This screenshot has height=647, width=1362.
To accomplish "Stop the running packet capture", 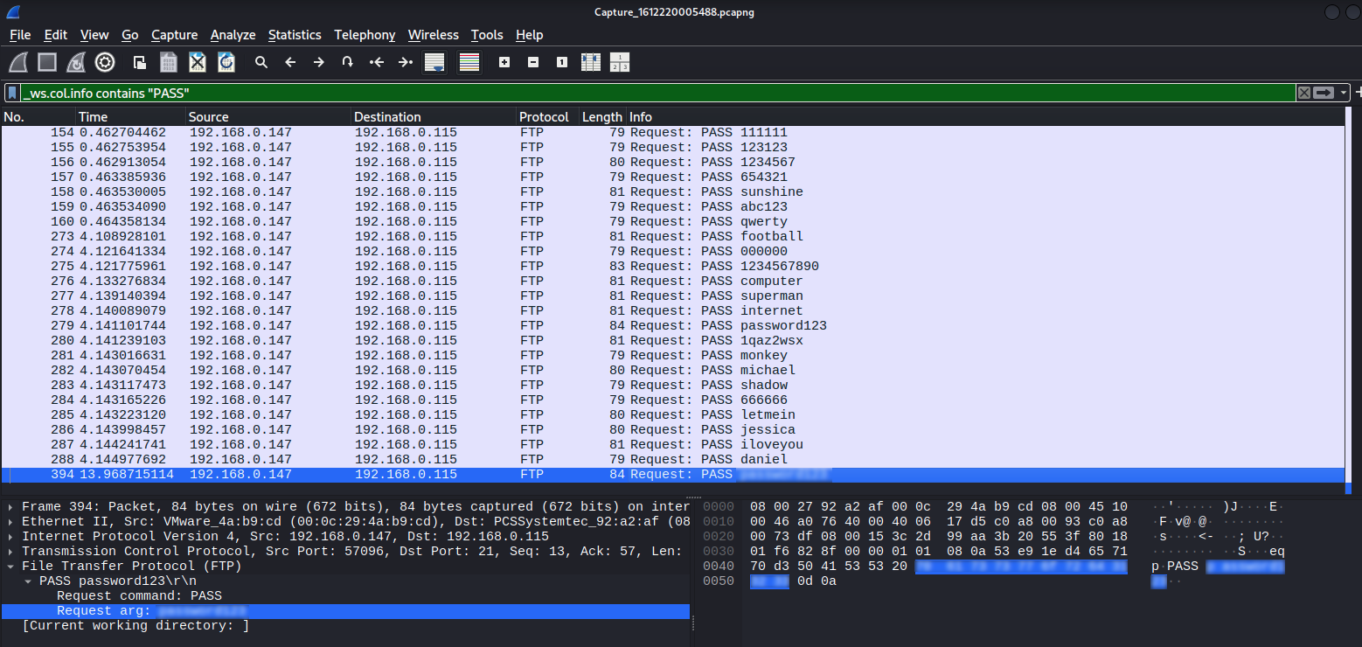I will pos(47,62).
